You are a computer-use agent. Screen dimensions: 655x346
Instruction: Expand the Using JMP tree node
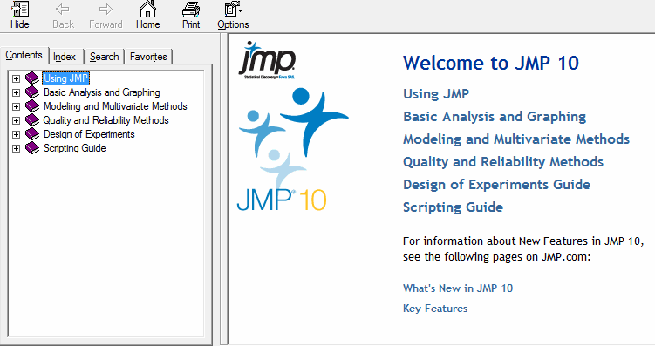coord(16,78)
